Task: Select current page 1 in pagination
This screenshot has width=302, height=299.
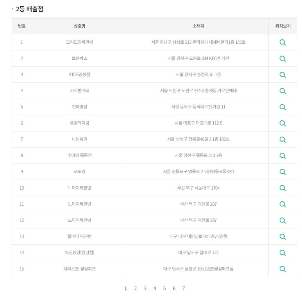Action: (125, 288)
